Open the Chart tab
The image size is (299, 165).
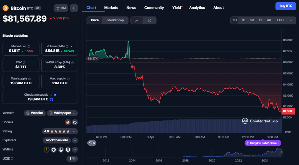click(x=91, y=8)
